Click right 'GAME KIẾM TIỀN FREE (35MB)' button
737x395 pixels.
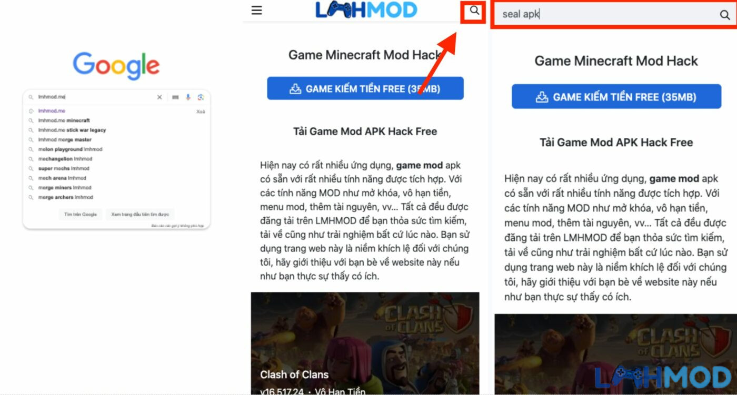tap(616, 97)
